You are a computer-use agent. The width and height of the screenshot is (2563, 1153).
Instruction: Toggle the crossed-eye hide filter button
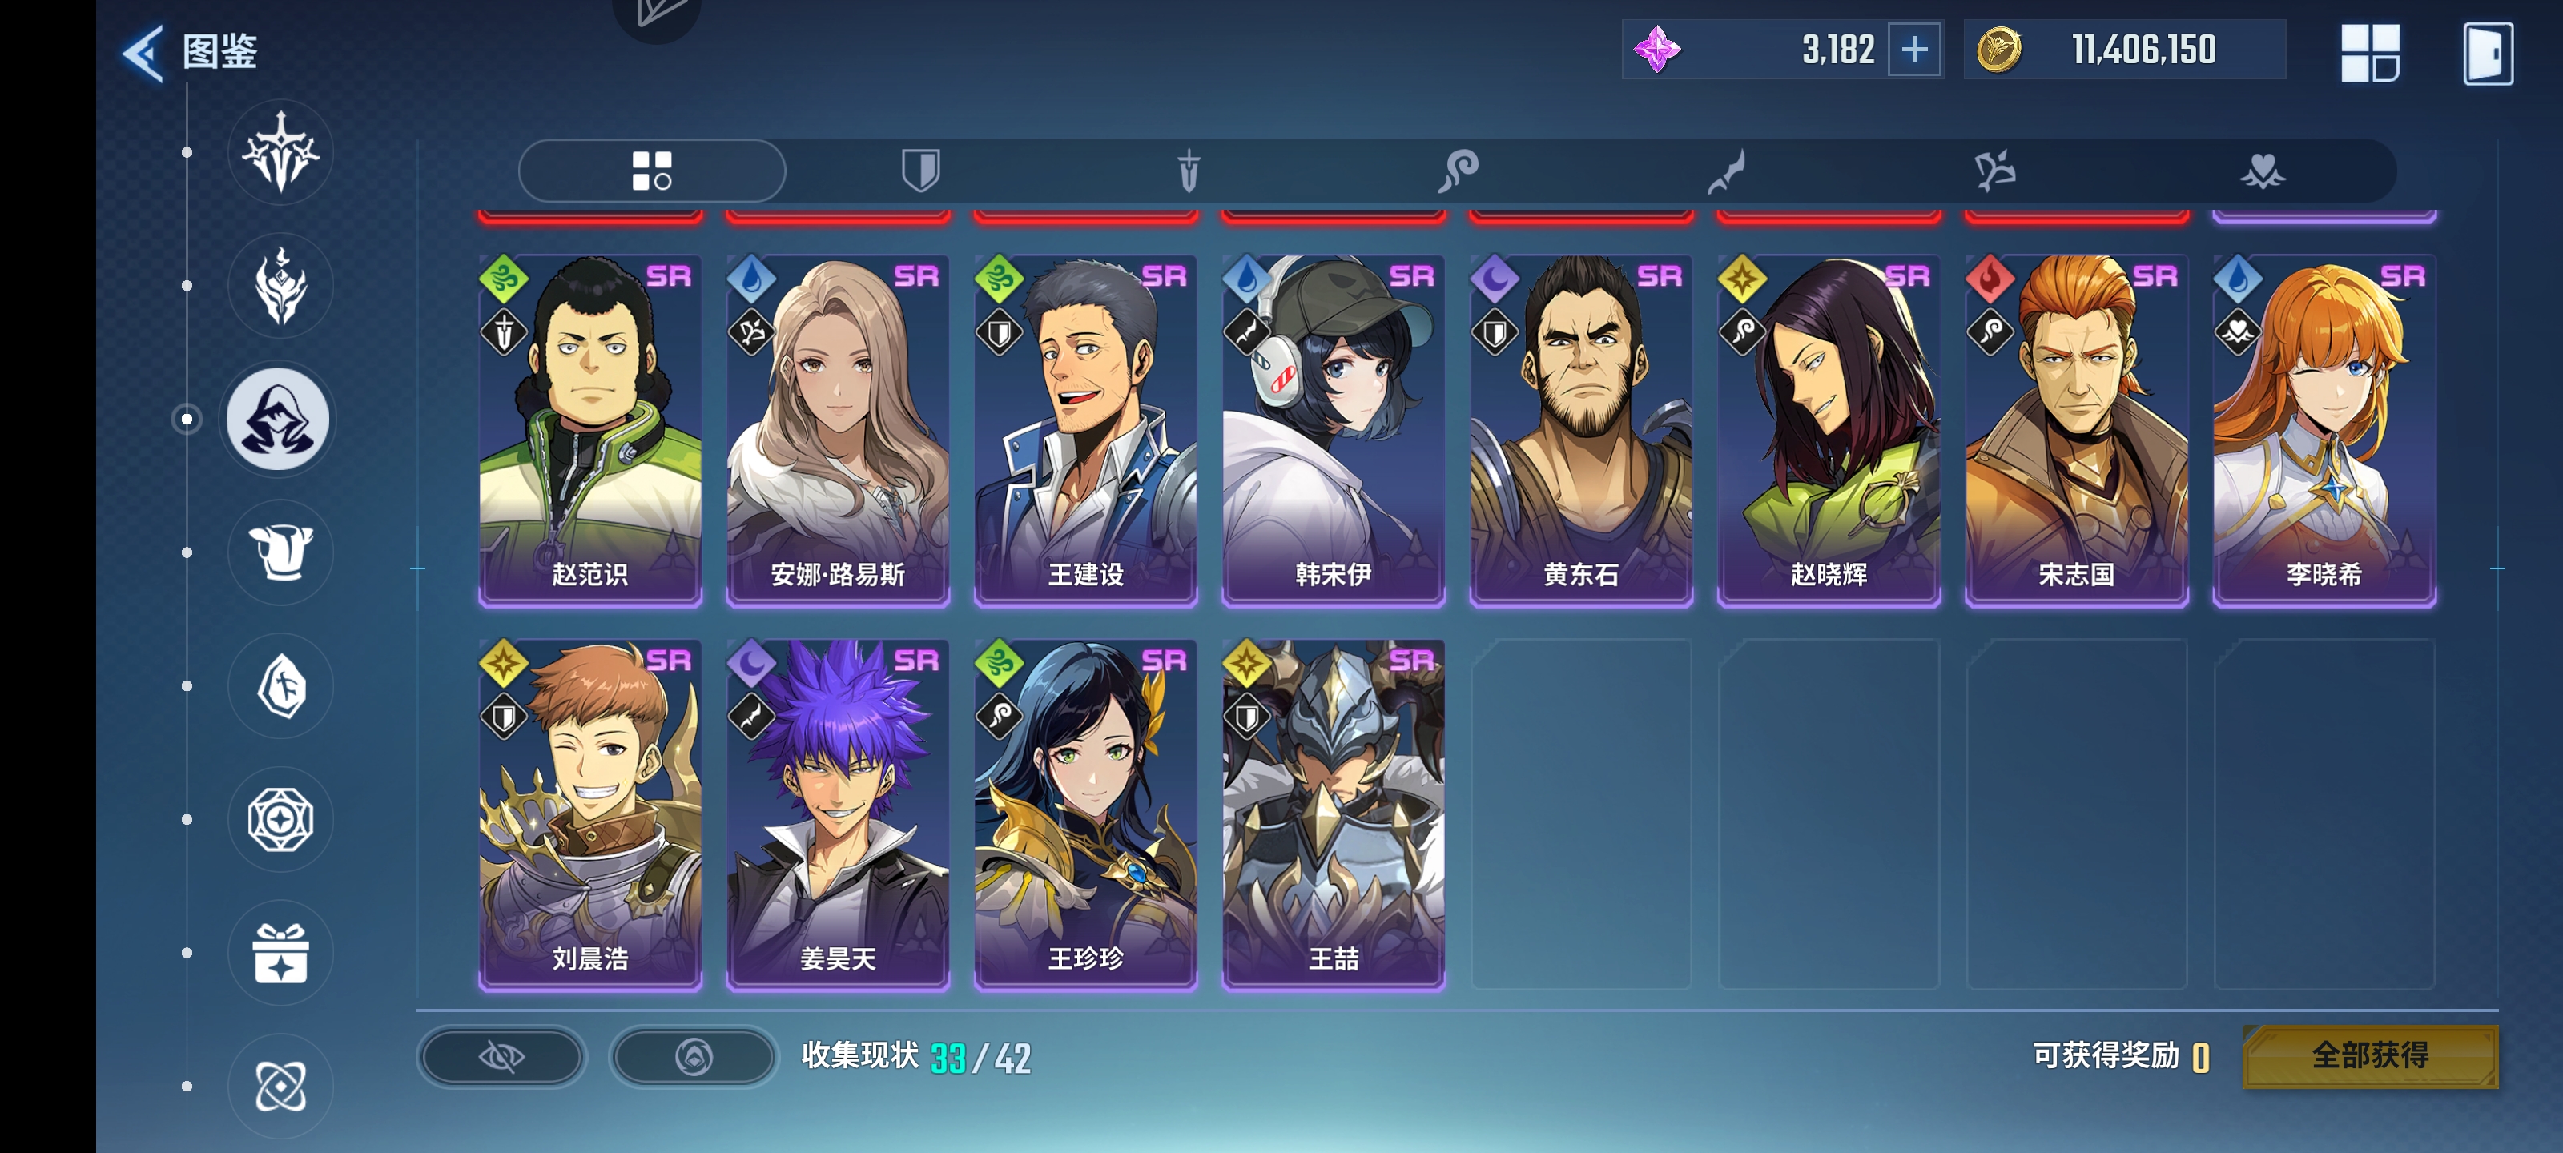coord(501,1056)
